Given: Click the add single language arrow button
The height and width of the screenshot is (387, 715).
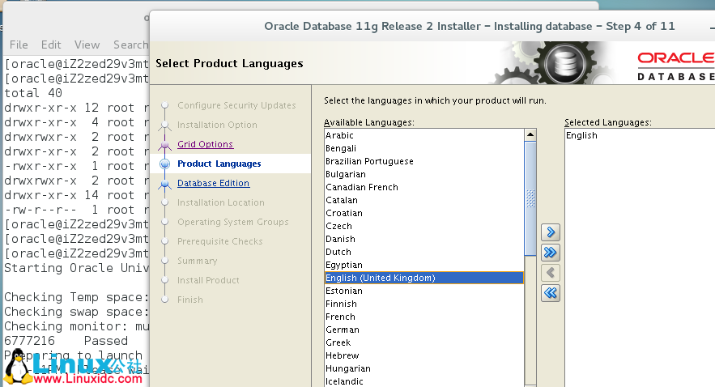Looking at the screenshot, I should coord(551,232).
